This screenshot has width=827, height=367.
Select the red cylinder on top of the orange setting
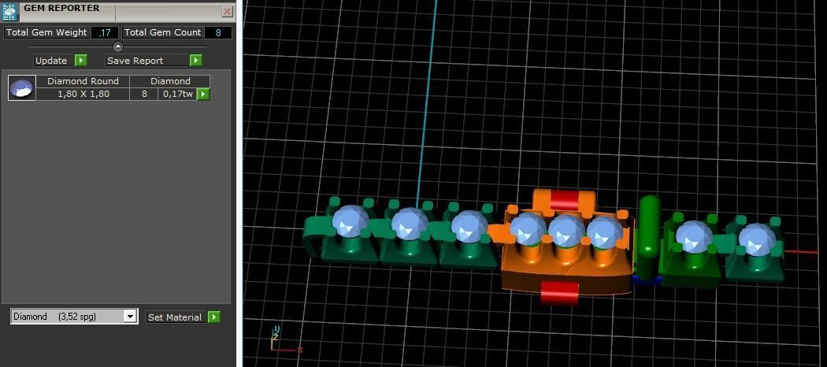(x=565, y=200)
